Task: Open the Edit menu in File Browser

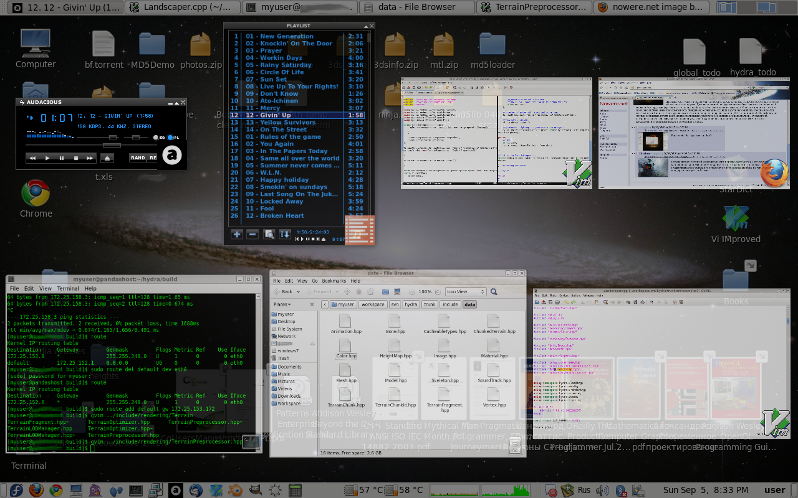Action: point(288,281)
